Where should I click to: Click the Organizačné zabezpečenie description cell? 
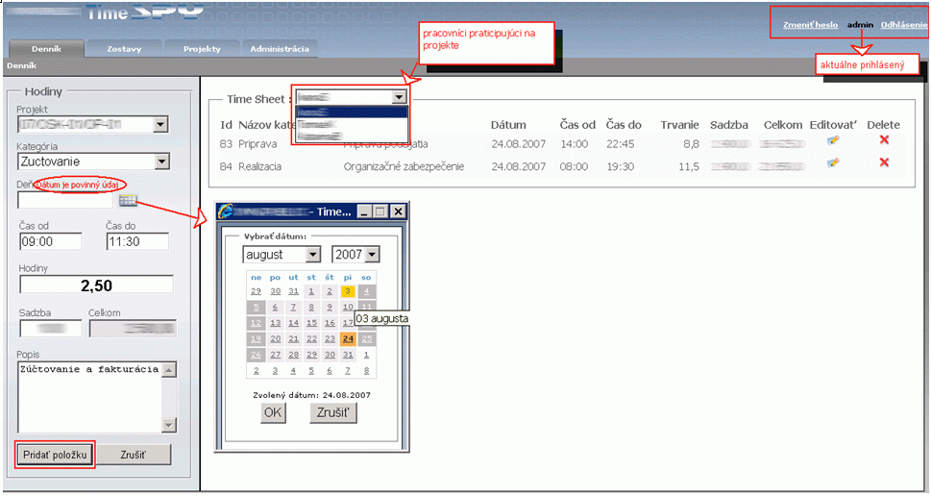tap(404, 167)
